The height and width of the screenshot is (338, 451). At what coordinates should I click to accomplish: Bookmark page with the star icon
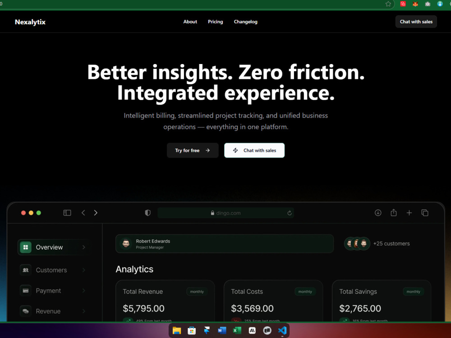[388, 4]
